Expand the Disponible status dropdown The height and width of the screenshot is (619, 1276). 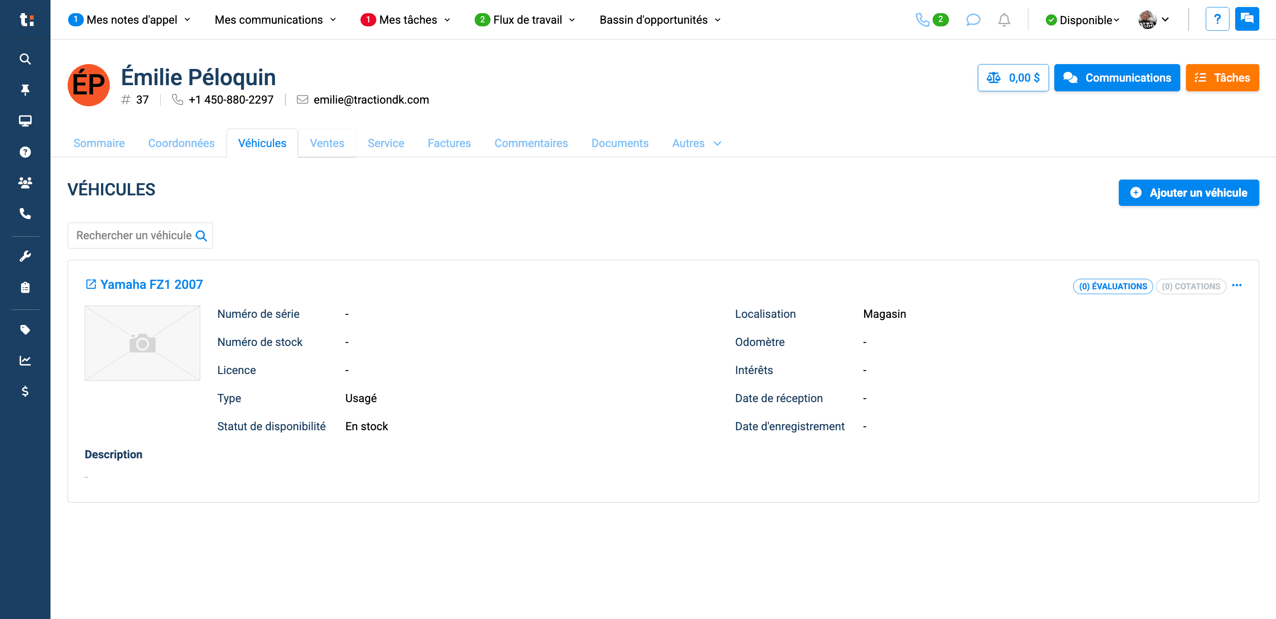pyautogui.click(x=1082, y=20)
